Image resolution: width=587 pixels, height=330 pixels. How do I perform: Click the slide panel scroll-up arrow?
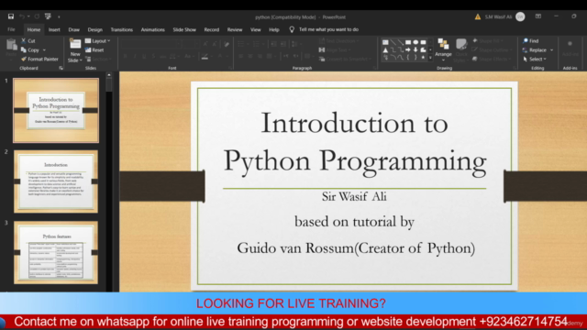[109, 75]
